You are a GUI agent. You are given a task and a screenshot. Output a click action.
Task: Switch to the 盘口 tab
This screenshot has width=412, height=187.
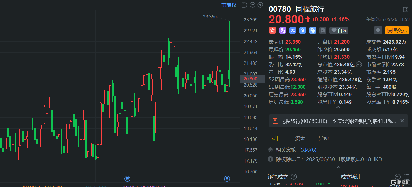pos(277,138)
